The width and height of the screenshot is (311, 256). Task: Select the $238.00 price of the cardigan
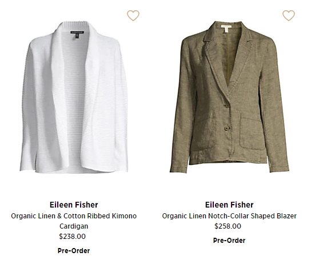coord(72,237)
